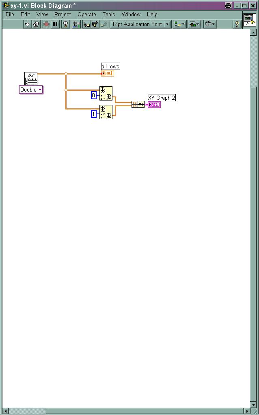Open the Double type selector dropdown

tap(31, 90)
